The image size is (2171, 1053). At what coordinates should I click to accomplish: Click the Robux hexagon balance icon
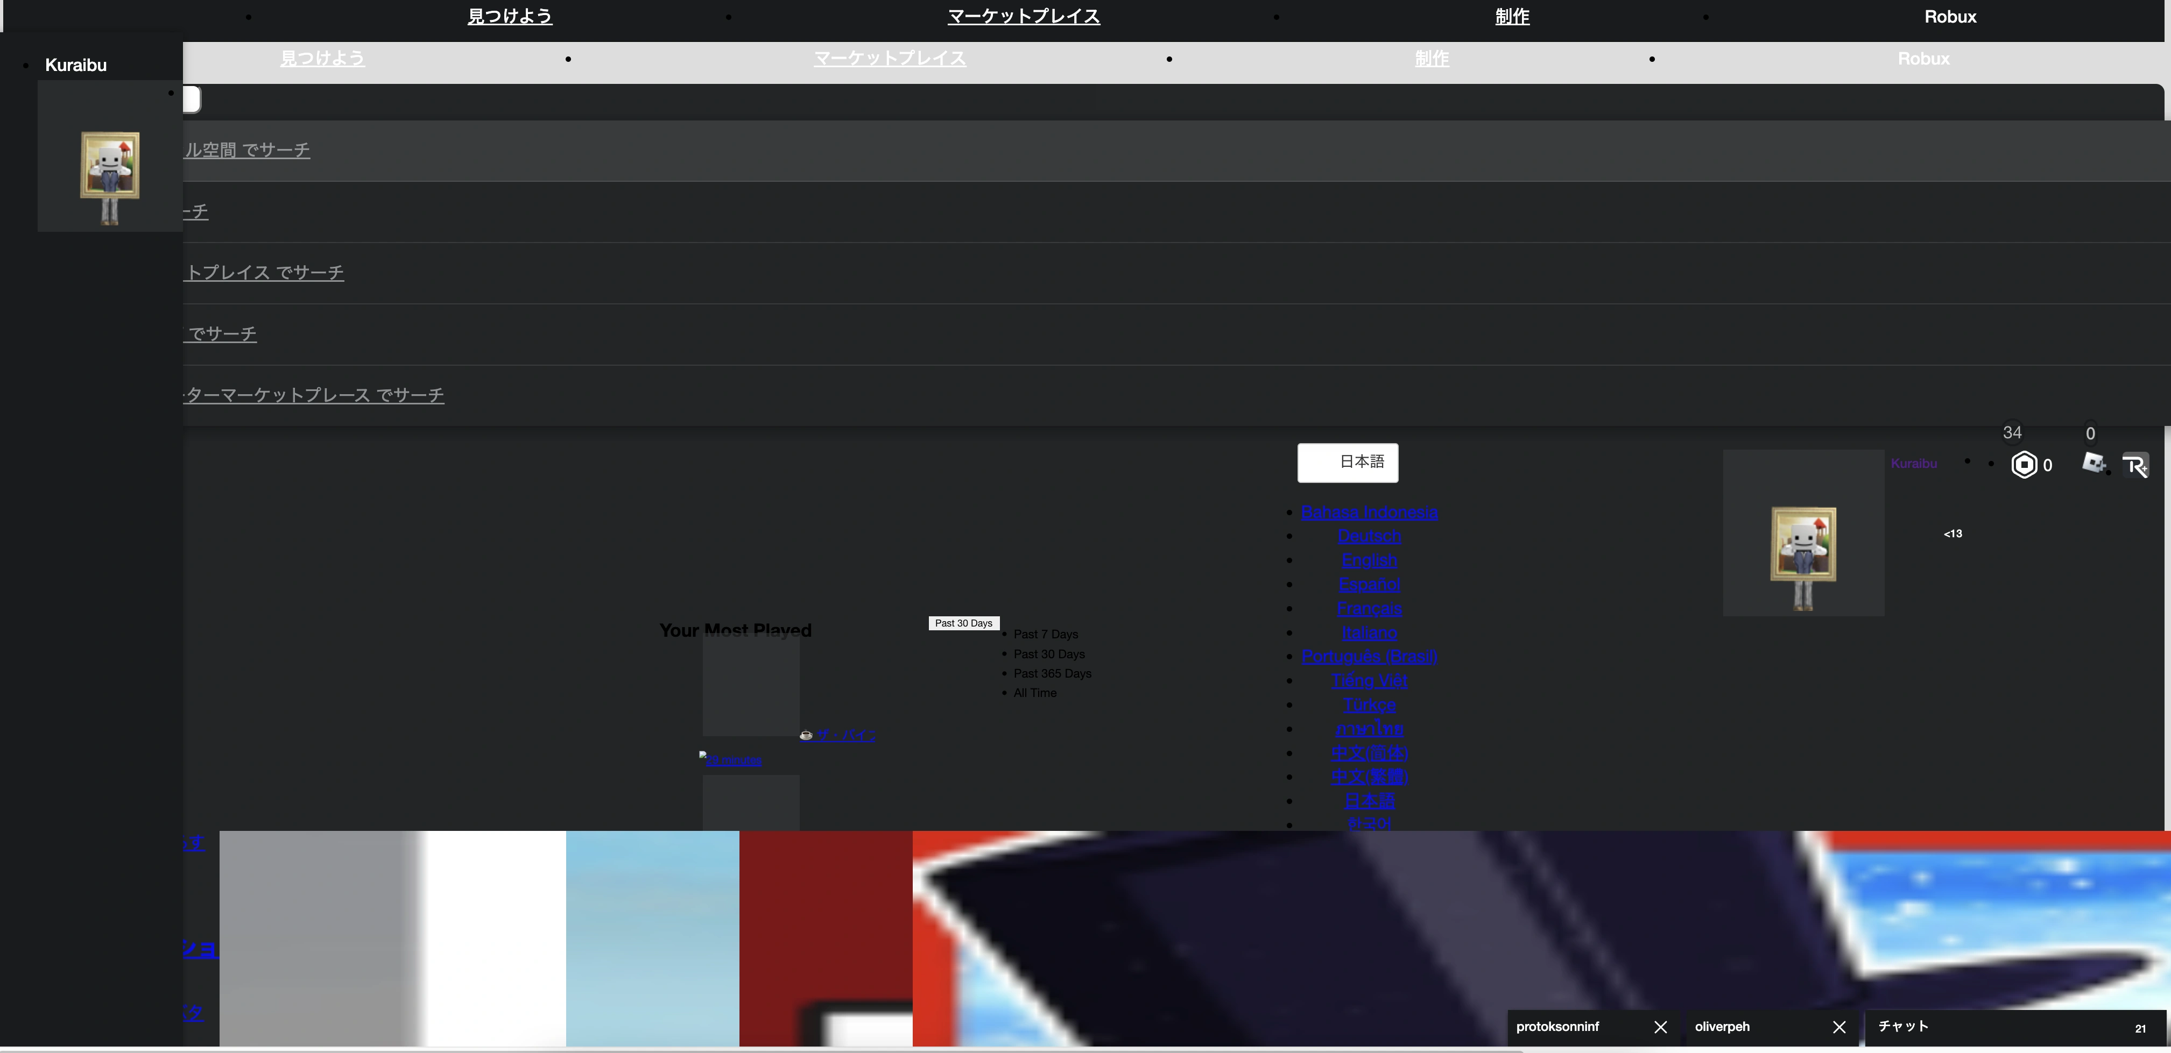pos(2024,464)
